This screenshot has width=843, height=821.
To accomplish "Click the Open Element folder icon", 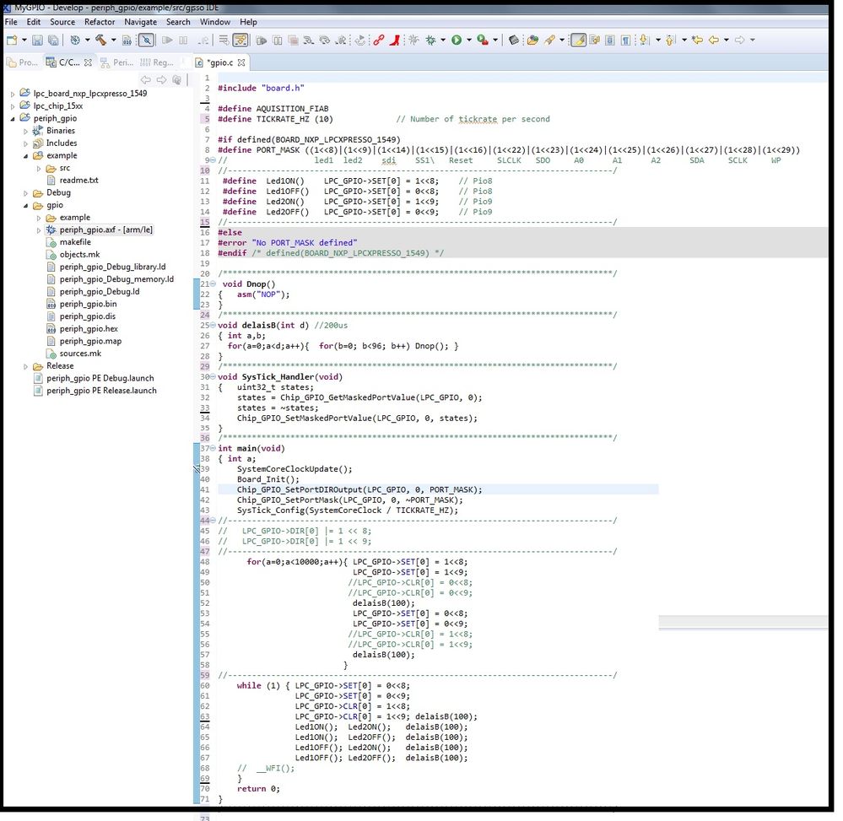I will tap(532, 40).
